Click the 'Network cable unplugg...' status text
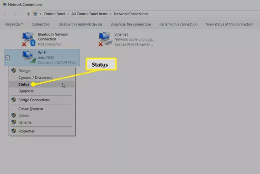 click(x=134, y=40)
